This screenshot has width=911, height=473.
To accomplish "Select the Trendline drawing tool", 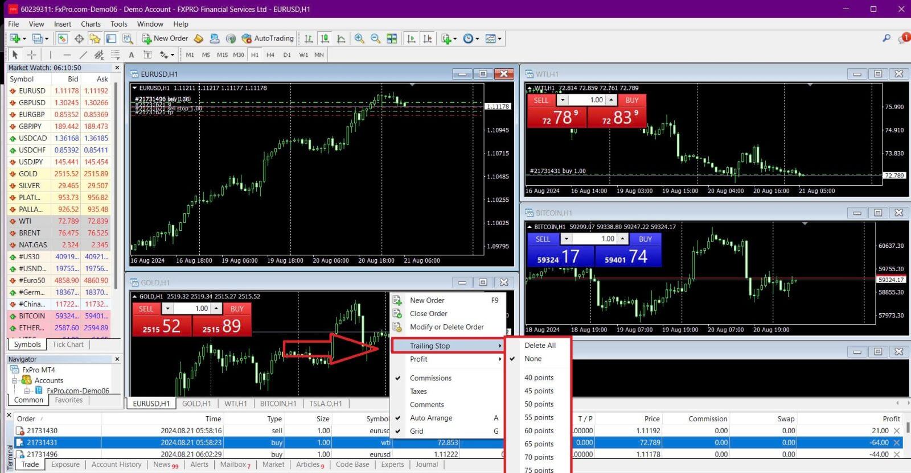I will click(83, 55).
